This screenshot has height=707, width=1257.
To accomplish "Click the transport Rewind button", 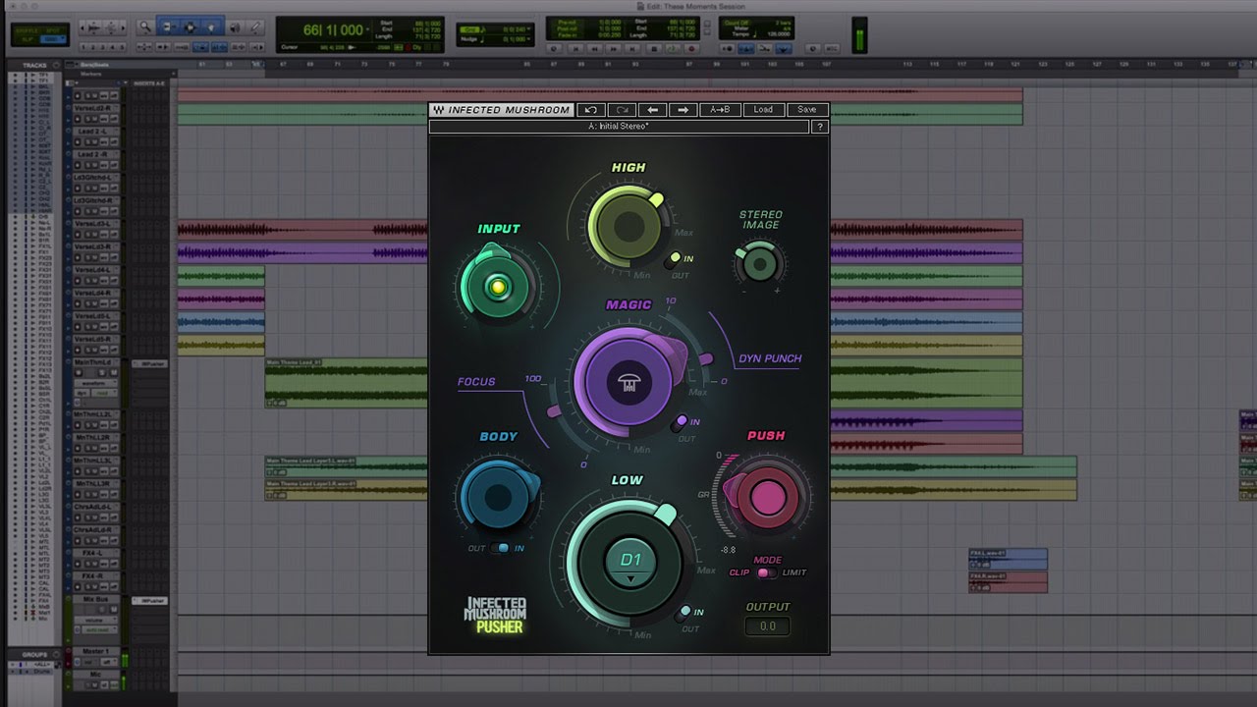I will tap(594, 49).
